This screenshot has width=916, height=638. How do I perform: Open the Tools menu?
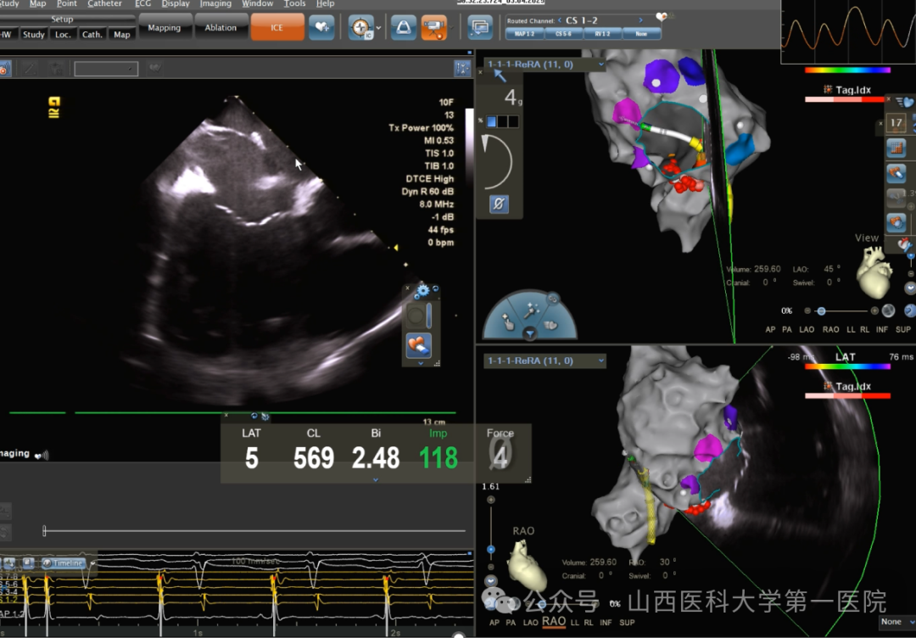tap(294, 3)
